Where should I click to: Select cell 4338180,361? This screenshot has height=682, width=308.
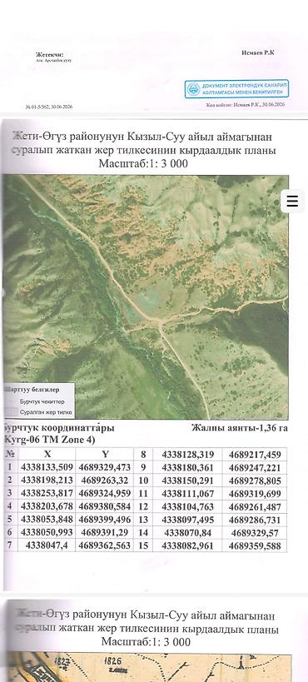pyautogui.click(x=187, y=467)
